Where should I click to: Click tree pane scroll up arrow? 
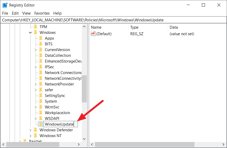tap(84, 27)
